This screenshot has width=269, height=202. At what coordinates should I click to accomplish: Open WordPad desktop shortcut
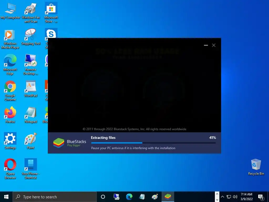pyautogui.click(x=31, y=89)
